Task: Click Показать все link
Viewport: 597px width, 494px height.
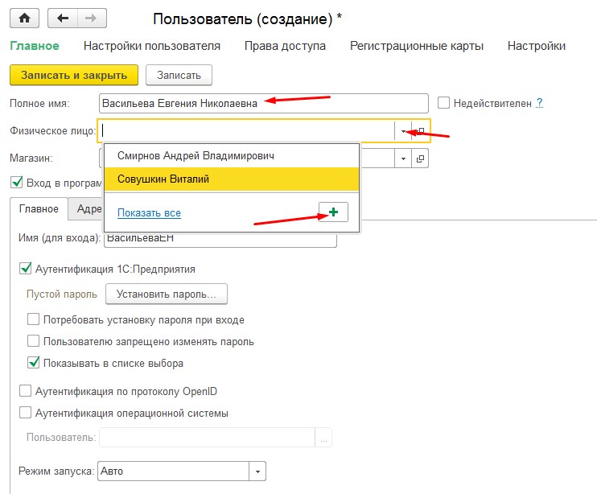Action: tap(149, 212)
